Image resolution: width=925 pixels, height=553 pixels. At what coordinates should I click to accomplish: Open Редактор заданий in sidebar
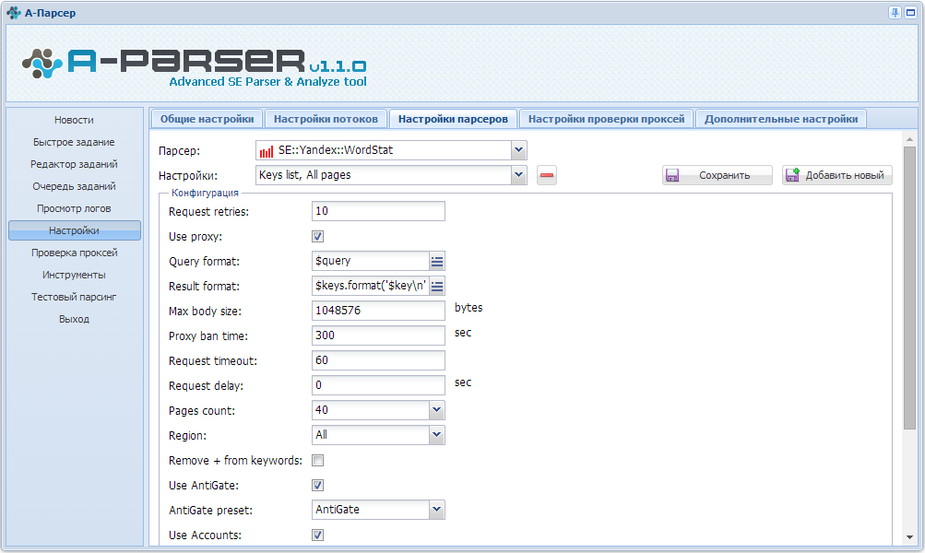[x=75, y=164]
